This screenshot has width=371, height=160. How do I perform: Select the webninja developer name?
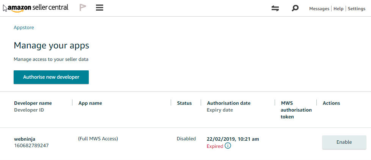25,139
